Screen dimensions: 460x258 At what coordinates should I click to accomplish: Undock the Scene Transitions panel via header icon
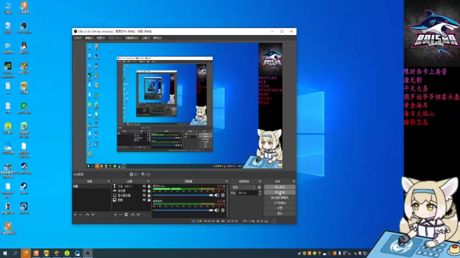260,181
